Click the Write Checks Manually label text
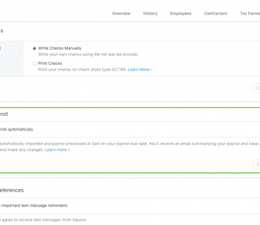The image size is (260, 225). tap(60, 48)
